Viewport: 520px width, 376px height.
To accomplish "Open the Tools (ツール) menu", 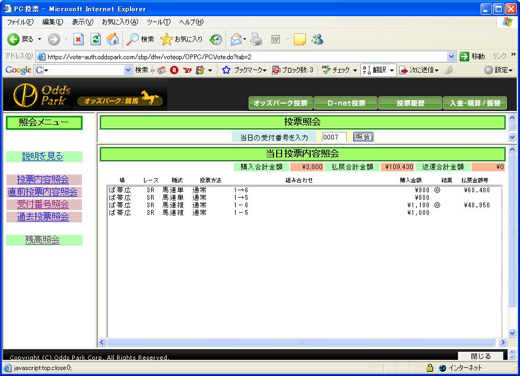I will pos(159,22).
